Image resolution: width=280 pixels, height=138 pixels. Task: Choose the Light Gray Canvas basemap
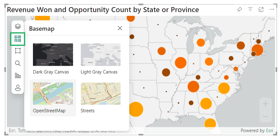(x=101, y=55)
